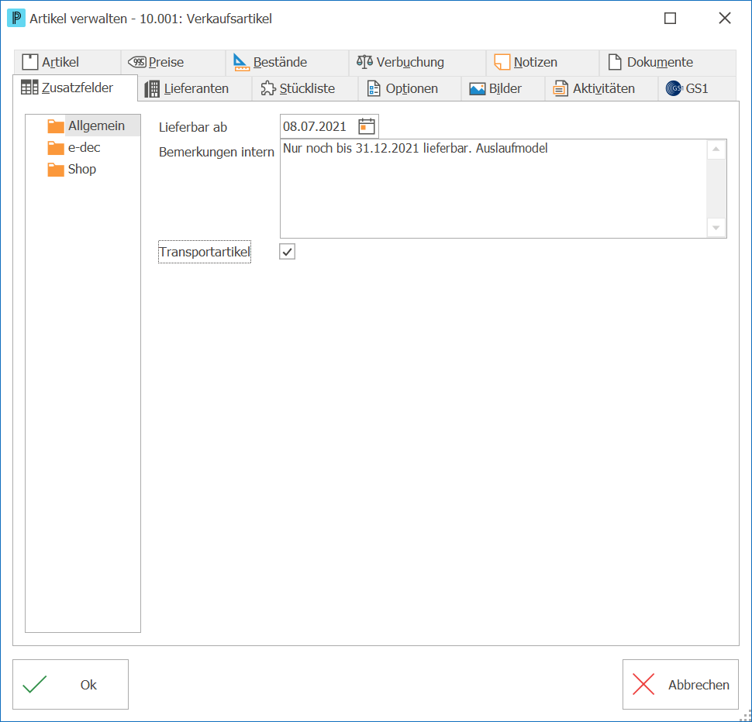Screen dimensions: 752x722
Task: Click the Lieferbar ab label
Action: pyautogui.click(x=193, y=128)
